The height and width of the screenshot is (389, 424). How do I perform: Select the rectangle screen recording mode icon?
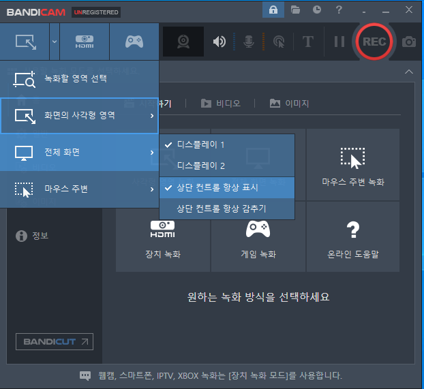(x=25, y=42)
